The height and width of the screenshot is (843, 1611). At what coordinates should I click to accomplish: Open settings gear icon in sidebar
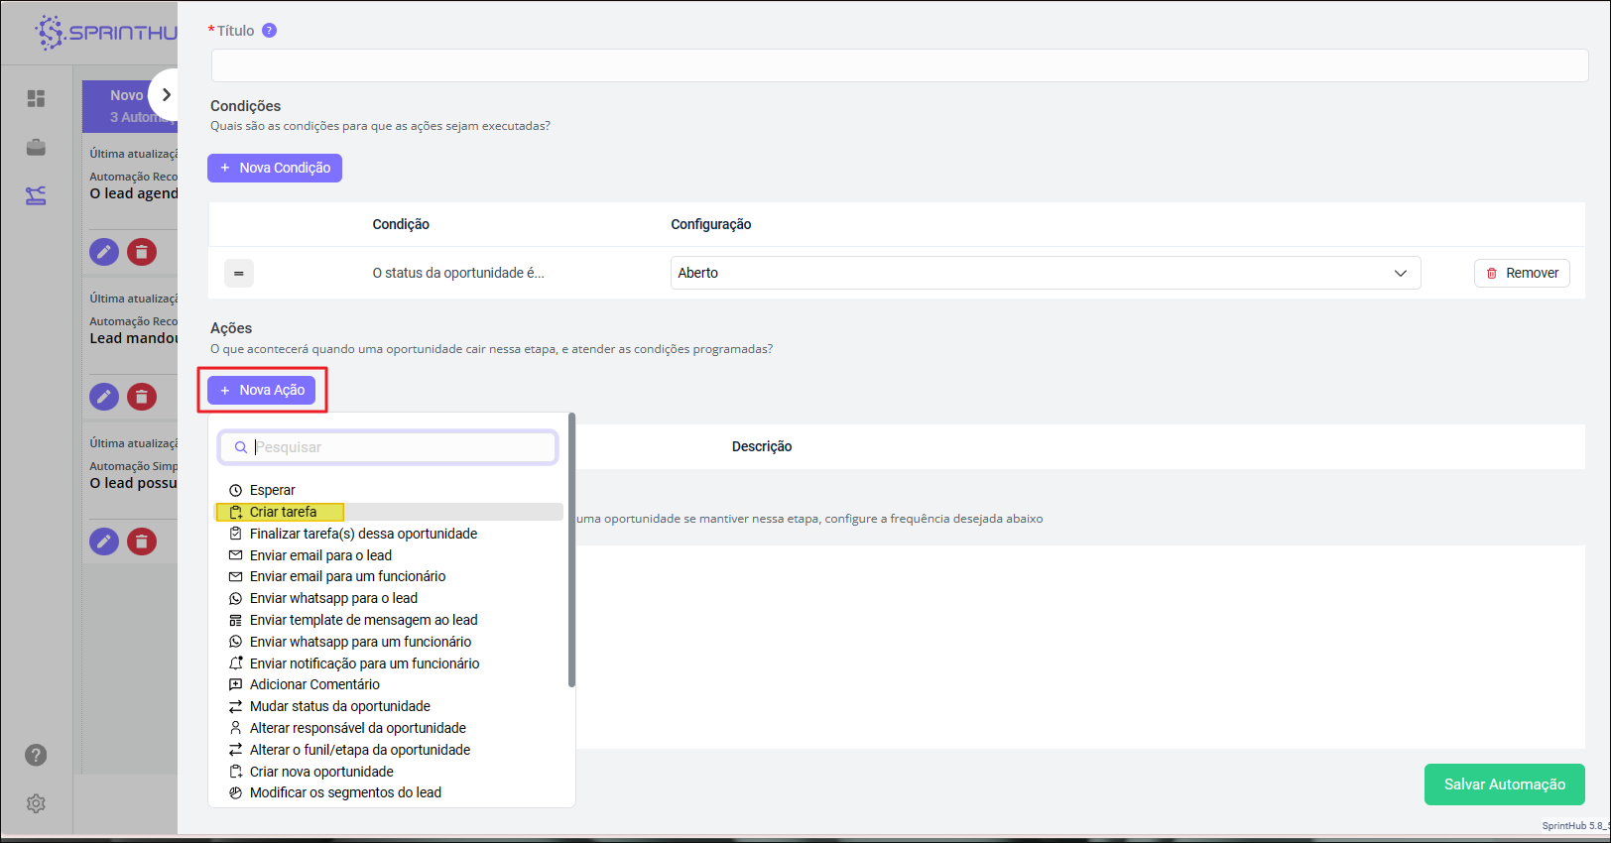click(x=37, y=803)
